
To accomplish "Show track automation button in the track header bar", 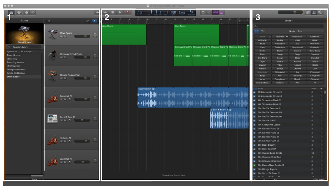I will [88, 21].
